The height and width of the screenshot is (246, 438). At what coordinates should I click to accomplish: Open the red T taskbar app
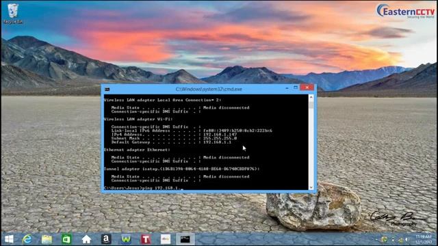point(146,239)
